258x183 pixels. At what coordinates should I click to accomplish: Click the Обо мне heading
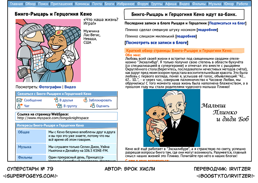tap(133, 55)
